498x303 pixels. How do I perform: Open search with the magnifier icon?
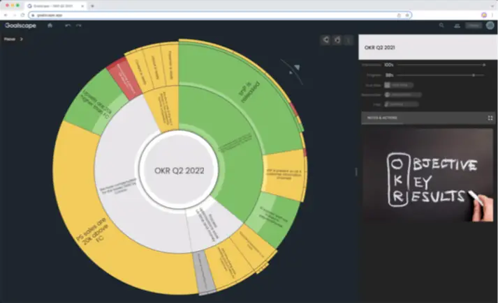click(441, 26)
